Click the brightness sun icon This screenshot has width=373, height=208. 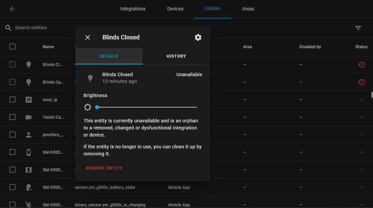coord(88,107)
